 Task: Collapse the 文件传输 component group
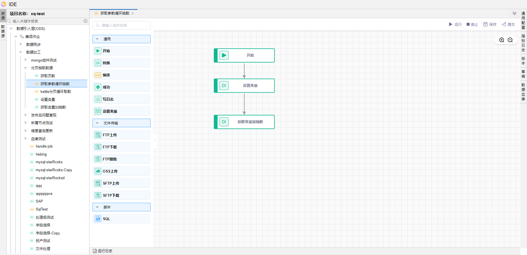click(x=97, y=123)
